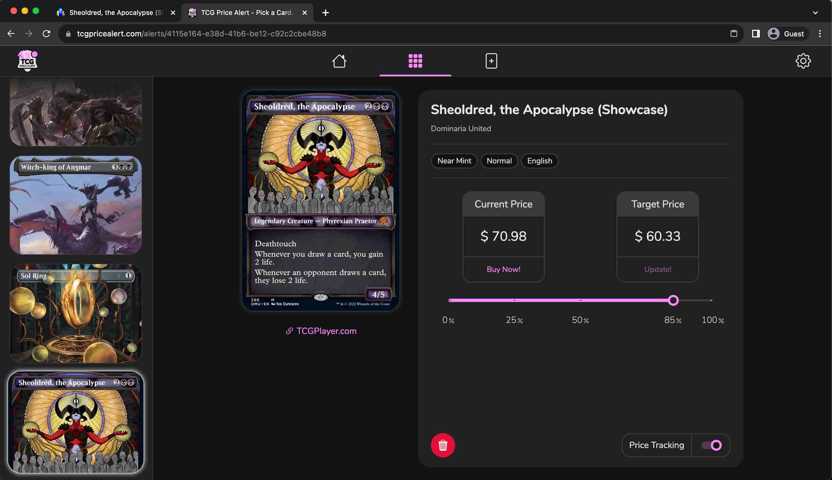Select the Witch-king of Angmar card
Screen dimensions: 832x480
tap(76, 205)
